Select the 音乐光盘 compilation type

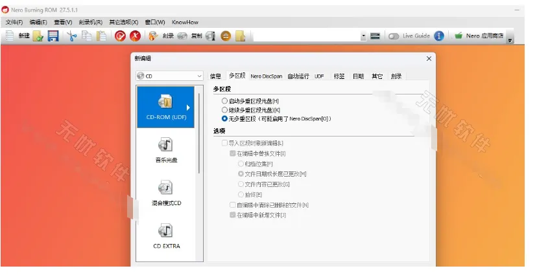click(166, 149)
